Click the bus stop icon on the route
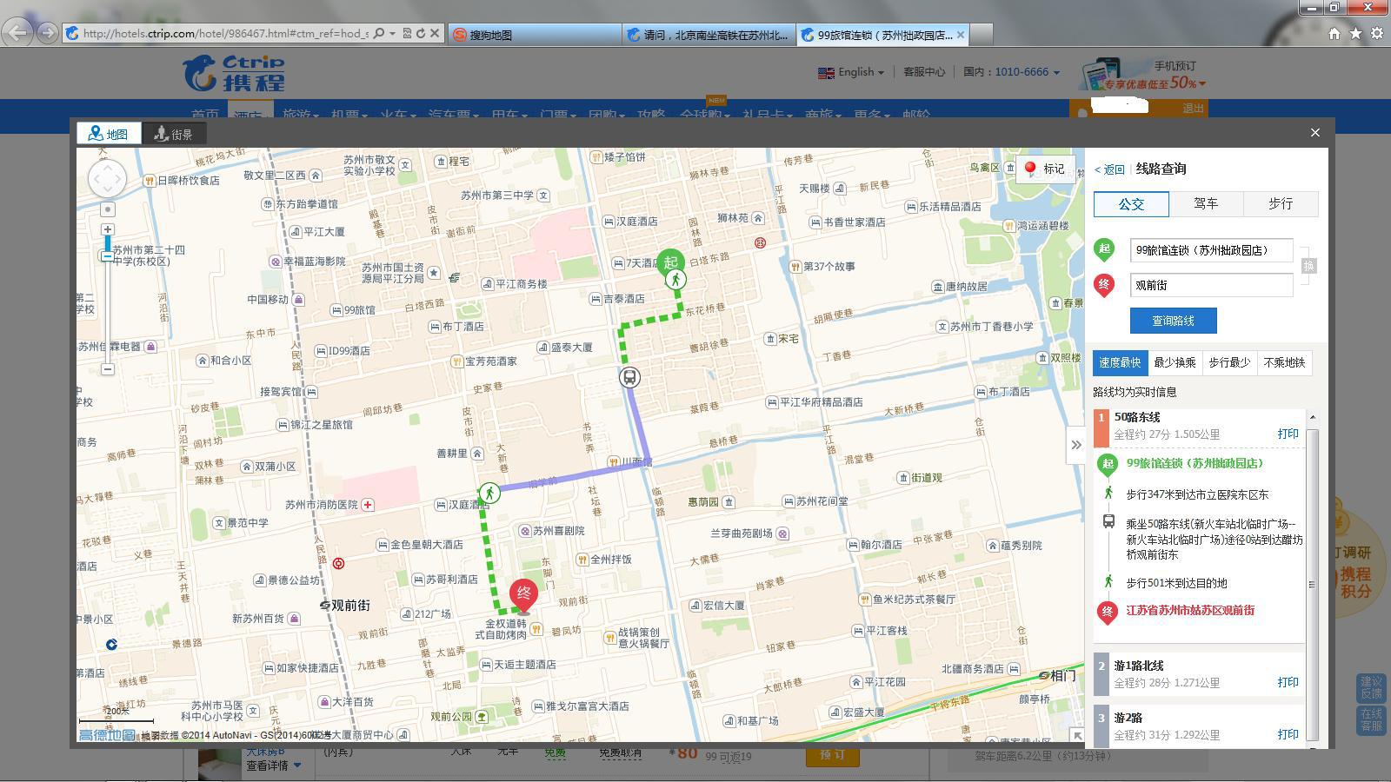The height and width of the screenshot is (782, 1391). coord(629,377)
